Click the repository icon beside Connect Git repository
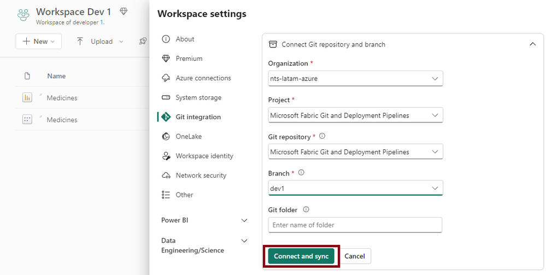 [273, 44]
